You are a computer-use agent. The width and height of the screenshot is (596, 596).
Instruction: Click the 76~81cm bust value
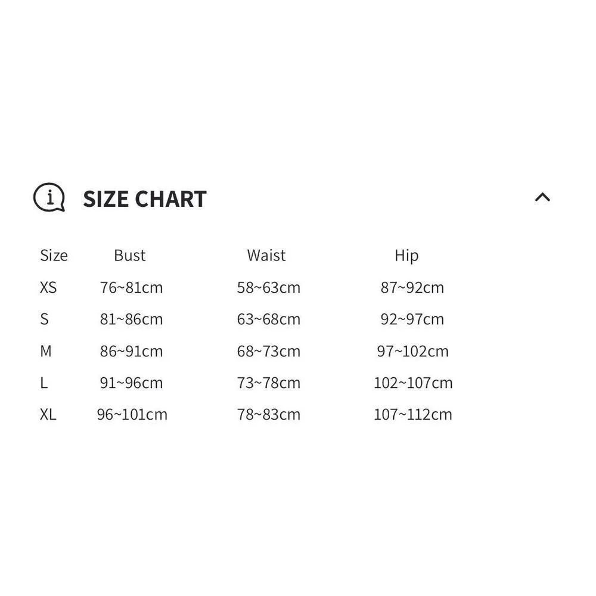131,287
